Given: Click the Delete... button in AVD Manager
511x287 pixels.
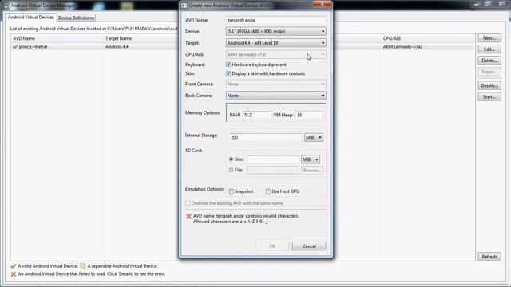Looking at the screenshot, I should tap(489, 61).
